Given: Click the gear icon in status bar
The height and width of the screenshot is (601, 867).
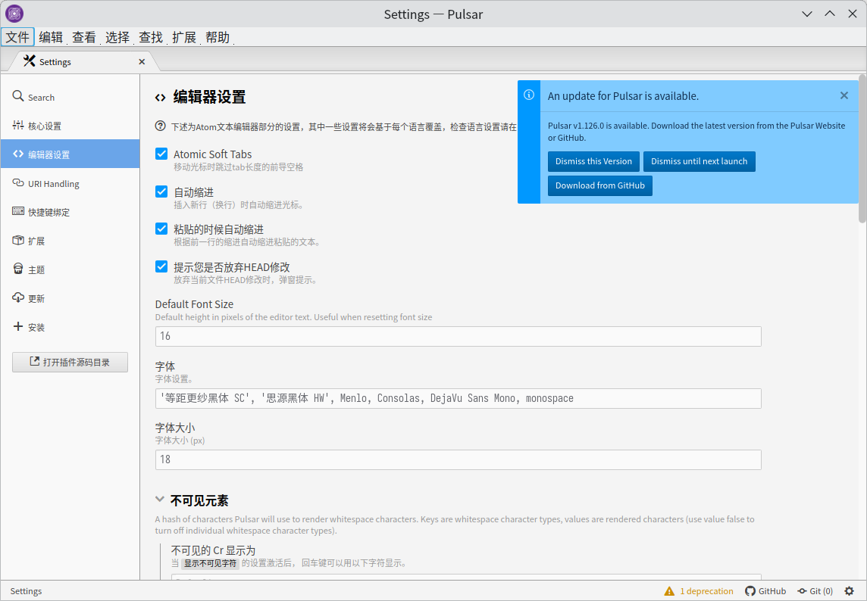Looking at the screenshot, I should coord(850,591).
